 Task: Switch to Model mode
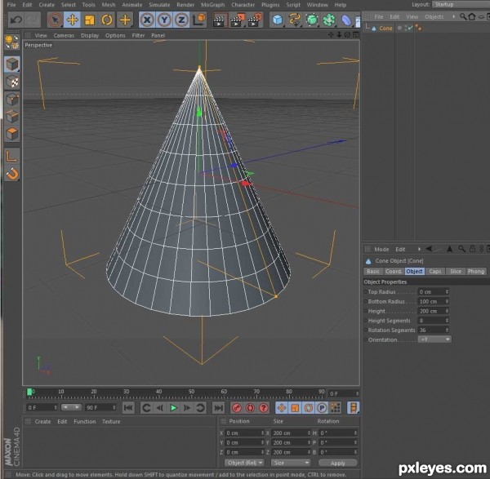(x=12, y=64)
